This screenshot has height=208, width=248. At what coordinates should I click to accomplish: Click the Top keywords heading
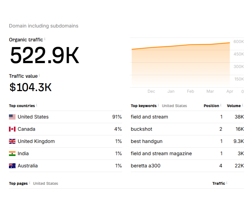(x=144, y=106)
